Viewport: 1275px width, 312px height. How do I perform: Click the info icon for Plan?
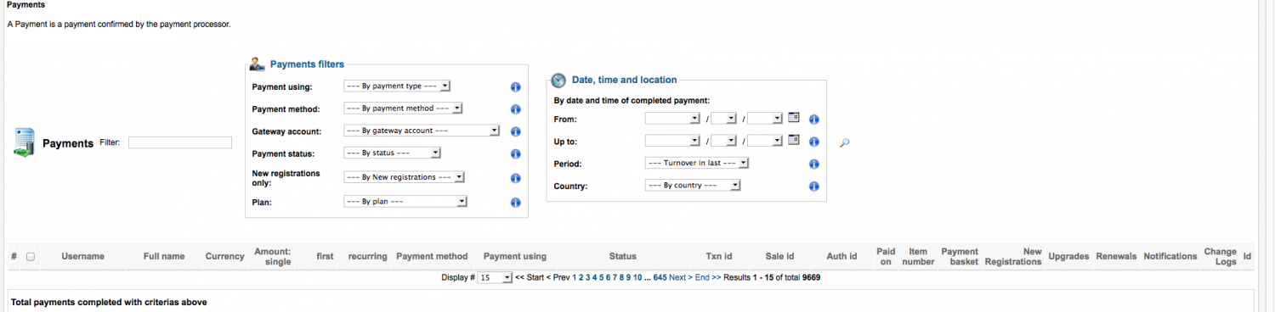(x=515, y=203)
